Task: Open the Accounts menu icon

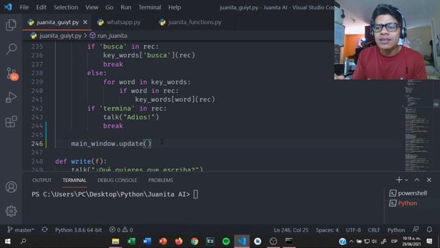Action: 11,187
